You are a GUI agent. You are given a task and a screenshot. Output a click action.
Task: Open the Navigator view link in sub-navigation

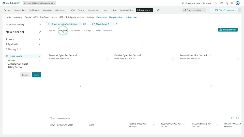click(116, 17)
